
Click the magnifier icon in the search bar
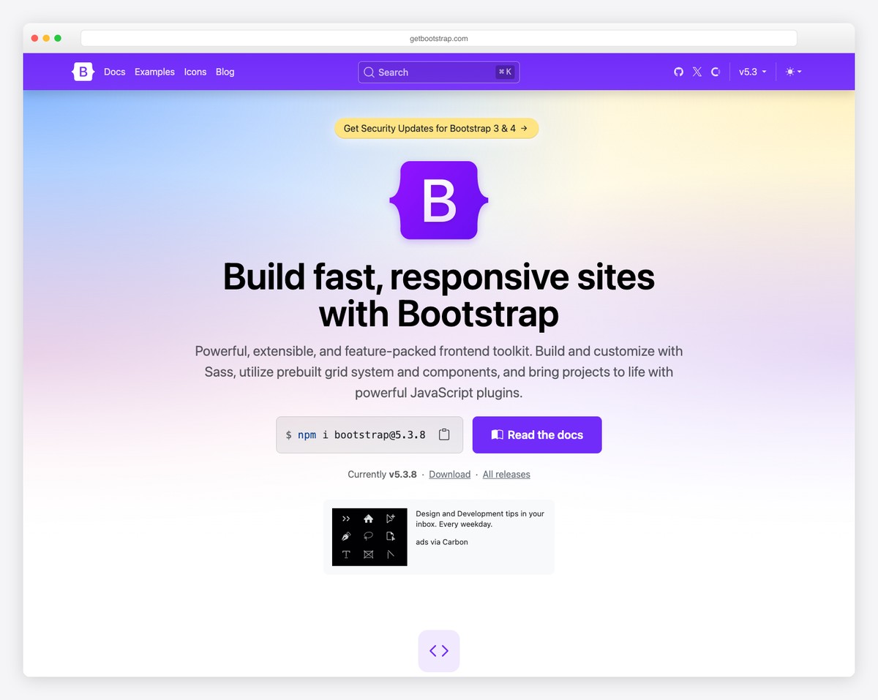(x=369, y=72)
